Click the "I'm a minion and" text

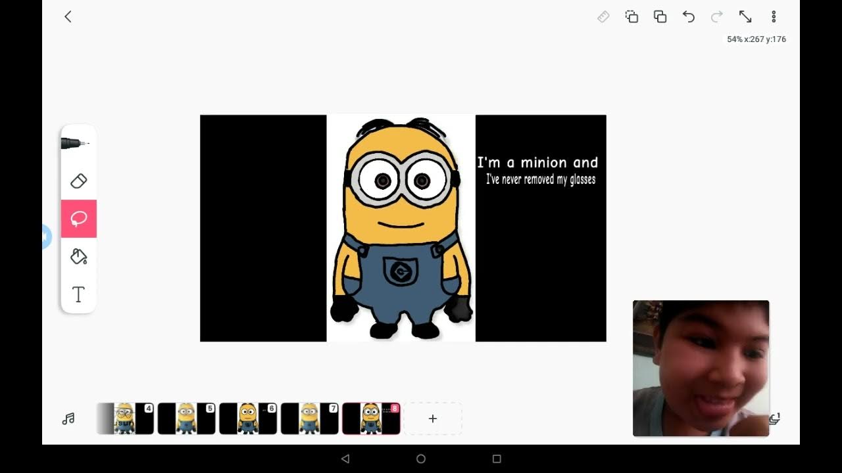537,162
